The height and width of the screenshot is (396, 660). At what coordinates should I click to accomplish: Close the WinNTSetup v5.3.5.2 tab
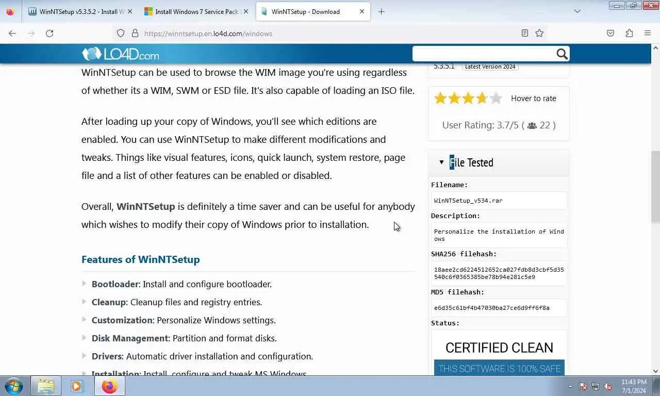click(129, 11)
